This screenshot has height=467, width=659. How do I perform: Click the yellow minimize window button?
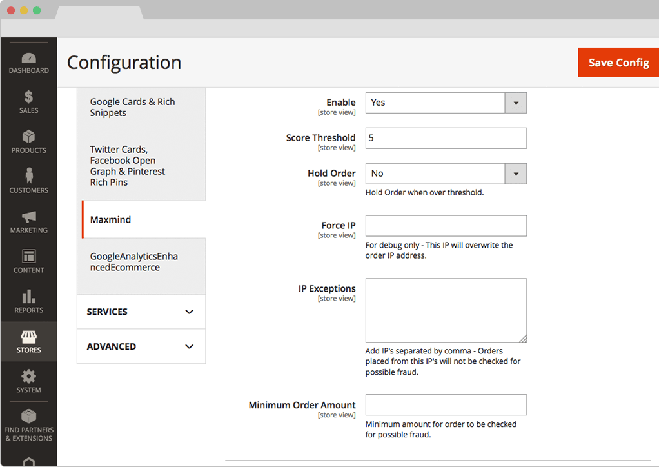(24, 10)
